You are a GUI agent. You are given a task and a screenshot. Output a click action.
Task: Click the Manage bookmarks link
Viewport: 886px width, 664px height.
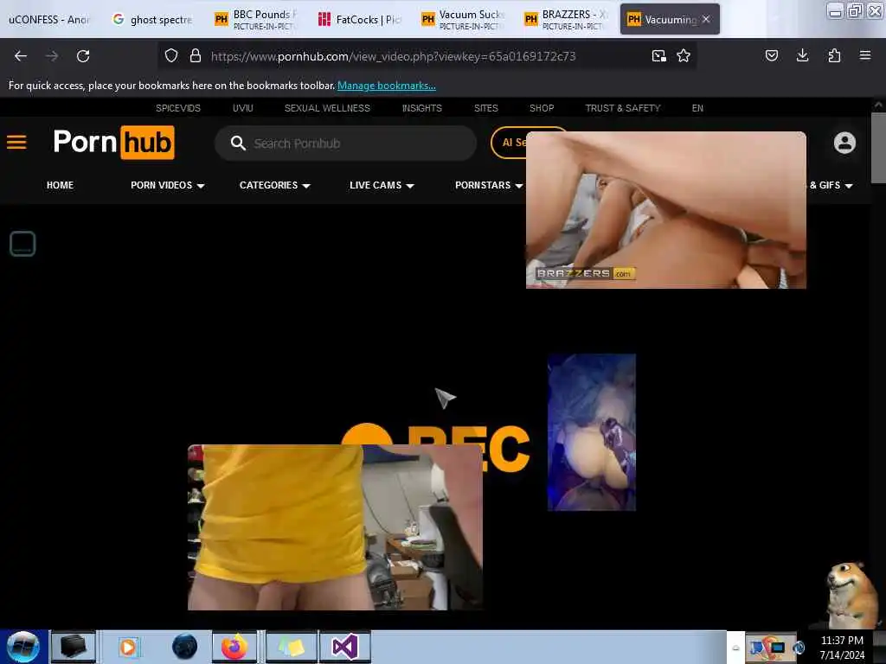click(x=387, y=86)
